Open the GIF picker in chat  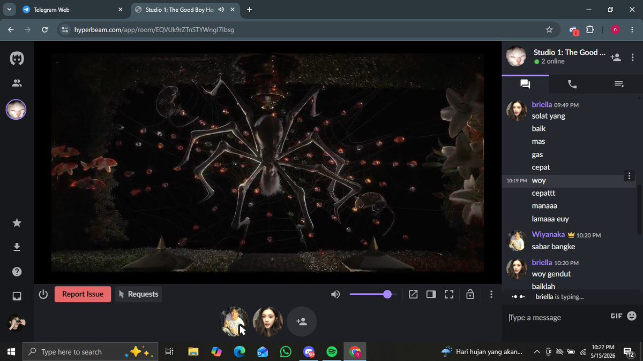[x=616, y=316]
